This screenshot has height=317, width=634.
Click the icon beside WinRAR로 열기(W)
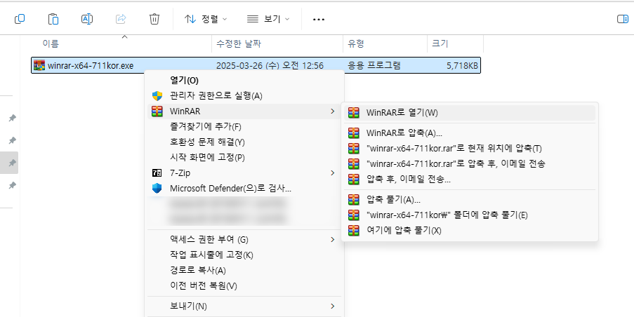click(354, 113)
